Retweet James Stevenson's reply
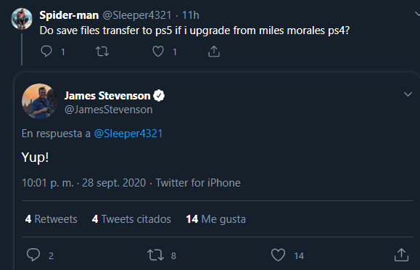The width and height of the screenshot is (420, 270). click(x=156, y=255)
